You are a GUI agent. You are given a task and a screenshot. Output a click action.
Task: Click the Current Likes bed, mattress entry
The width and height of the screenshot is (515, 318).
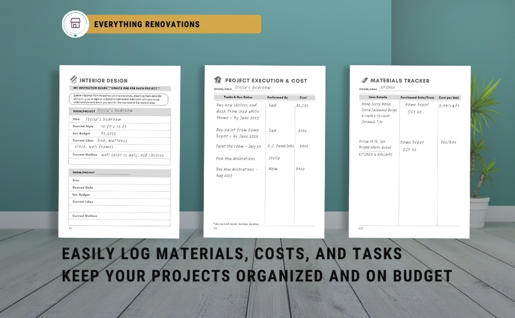[112, 140]
